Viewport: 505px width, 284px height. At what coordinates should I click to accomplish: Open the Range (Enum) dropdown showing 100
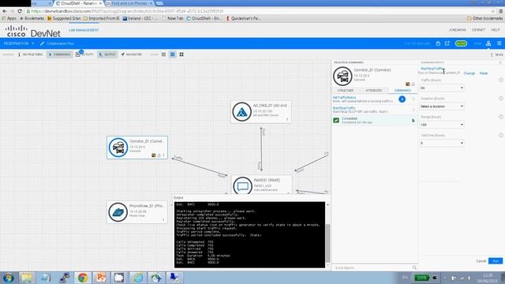click(x=442, y=125)
